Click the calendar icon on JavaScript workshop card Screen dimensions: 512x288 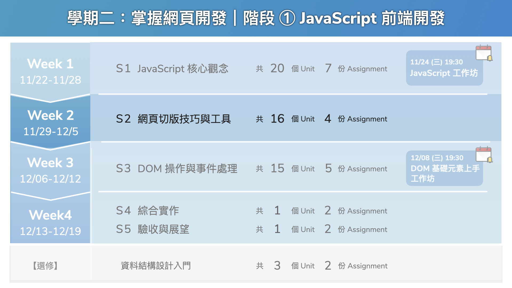click(484, 53)
